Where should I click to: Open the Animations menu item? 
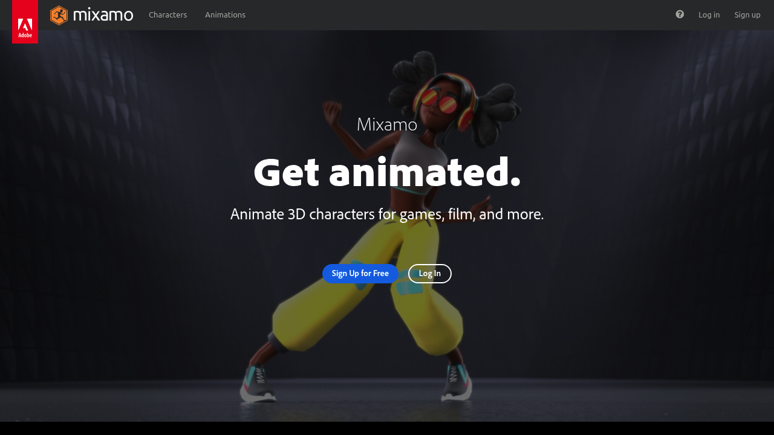tap(225, 15)
